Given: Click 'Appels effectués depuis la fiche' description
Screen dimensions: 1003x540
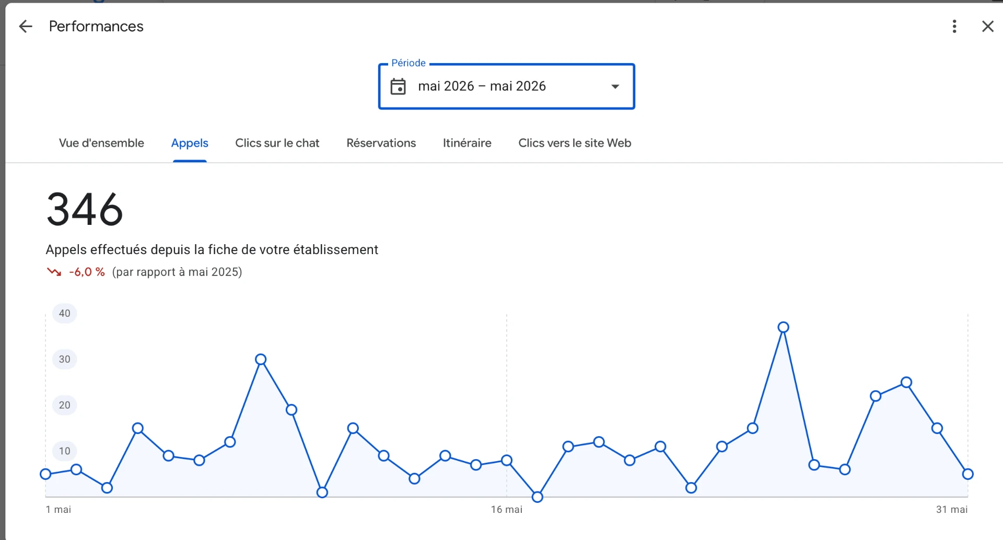Looking at the screenshot, I should 212,250.
